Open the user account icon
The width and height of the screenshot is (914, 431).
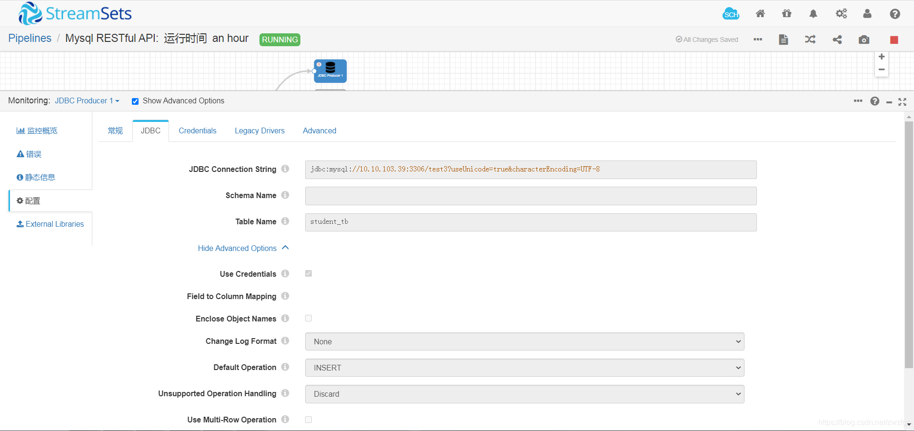pyautogui.click(x=867, y=13)
